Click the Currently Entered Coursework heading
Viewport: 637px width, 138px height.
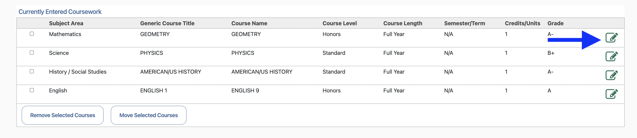[x=60, y=12]
